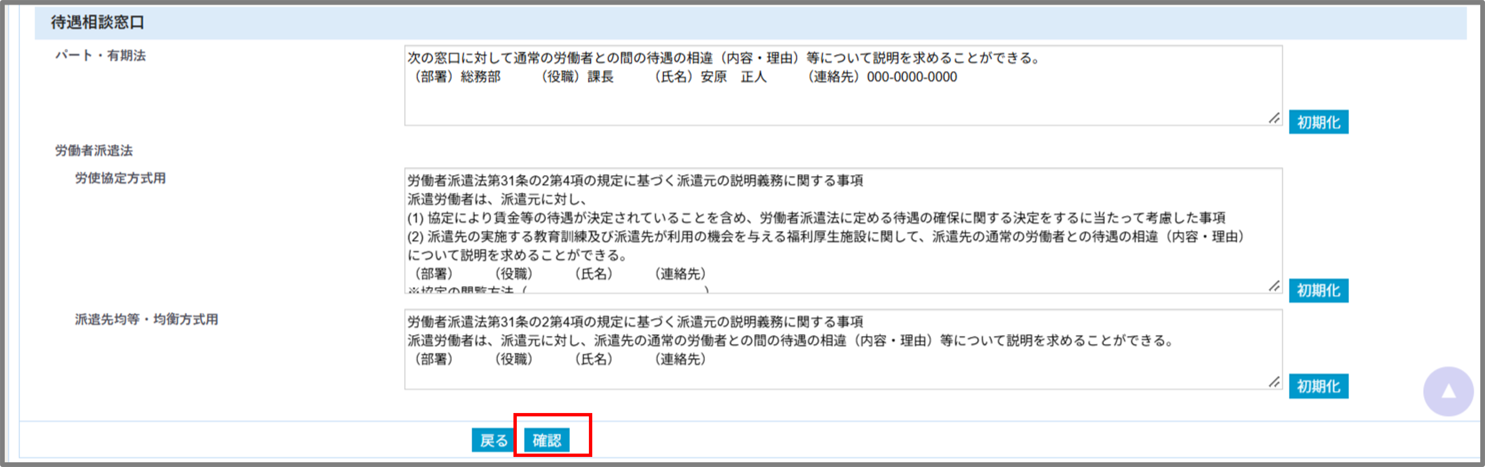This screenshot has width=1485, height=467.
Task: Click the 労使協定方式用 label
Action: 120,178
